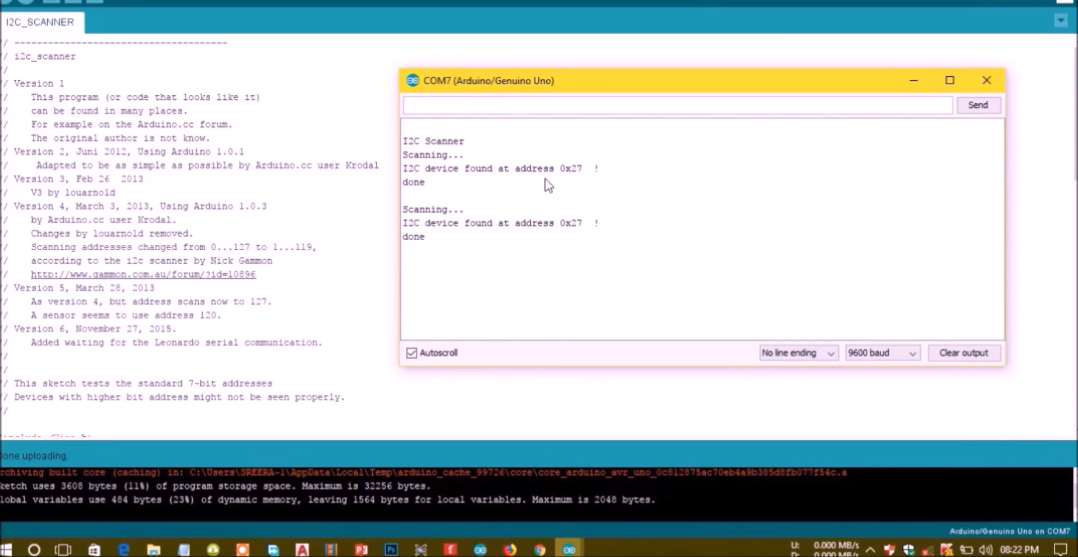This screenshot has height=557, width=1078.
Task: Open the Action Center notification icon
Action: click(x=1061, y=550)
